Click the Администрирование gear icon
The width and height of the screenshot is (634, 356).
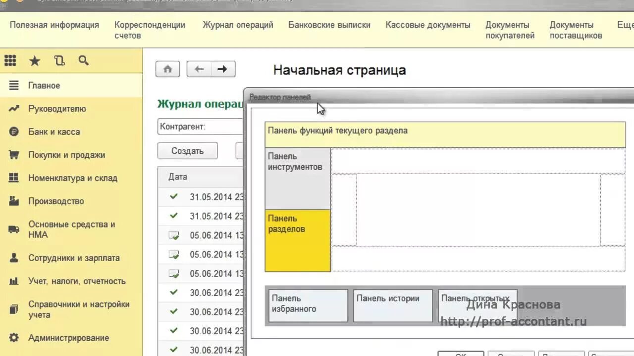(14, 338)
